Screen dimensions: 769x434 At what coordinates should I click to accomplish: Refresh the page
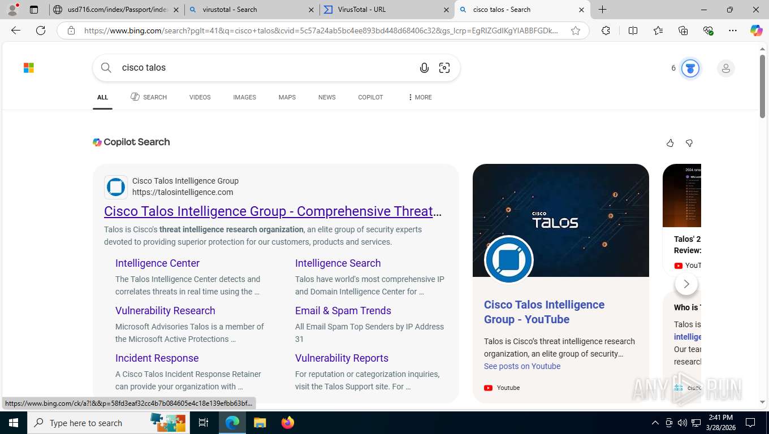(x=41, y=31)
